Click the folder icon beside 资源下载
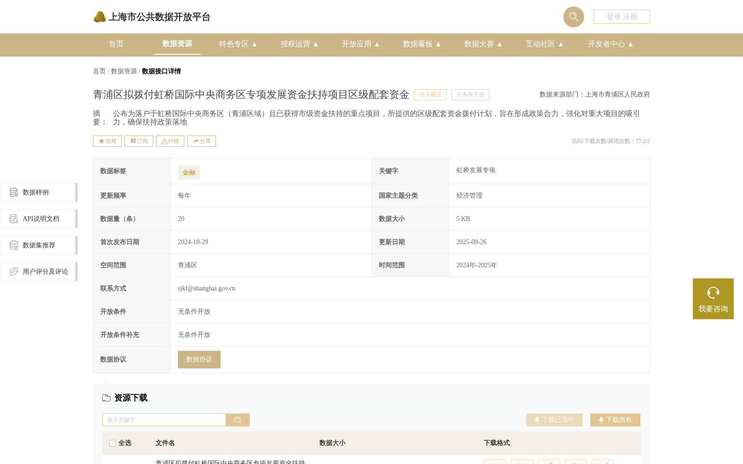 (x=106, y=398)
